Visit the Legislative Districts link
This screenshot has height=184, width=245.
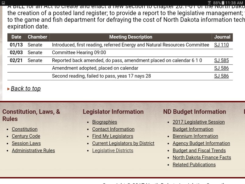112,150
